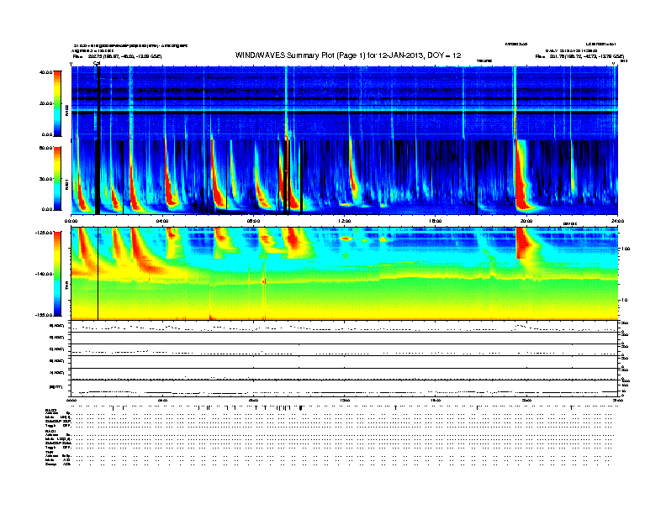Click the Cal marker above RAD2 spectrogram
Screen dimensions: 666x514
tap(97, 63)
